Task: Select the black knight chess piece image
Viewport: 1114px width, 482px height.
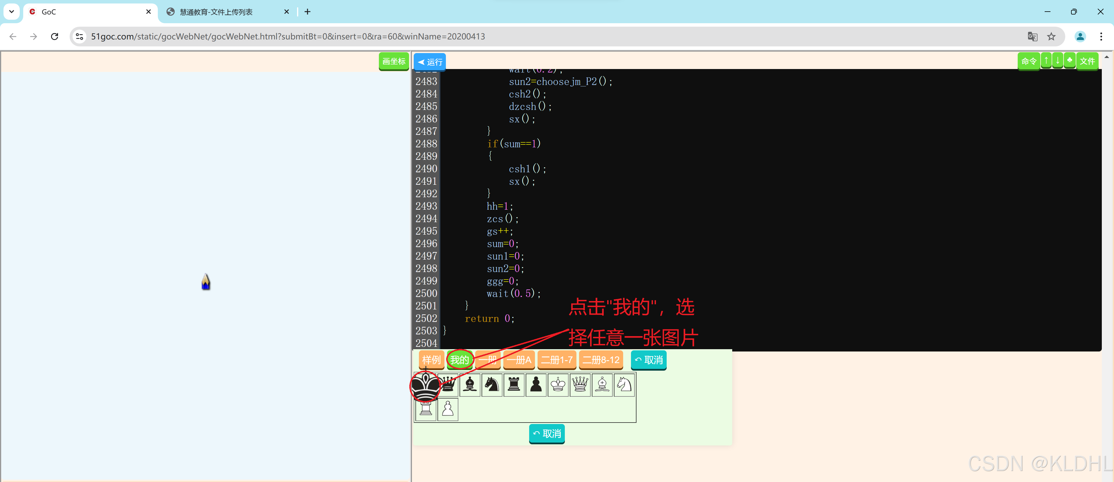Action: click(492, 385)
